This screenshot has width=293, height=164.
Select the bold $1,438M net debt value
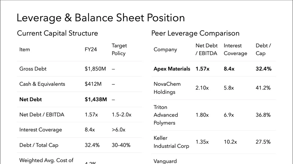click(96, 99)
